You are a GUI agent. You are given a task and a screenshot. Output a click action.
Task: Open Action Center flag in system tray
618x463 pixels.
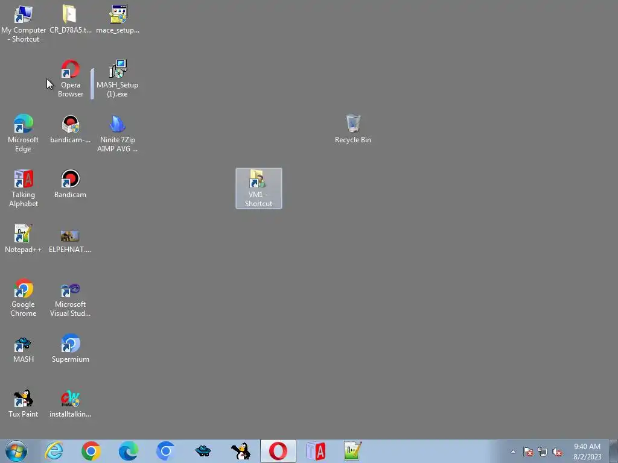click(x=528, y=452)
